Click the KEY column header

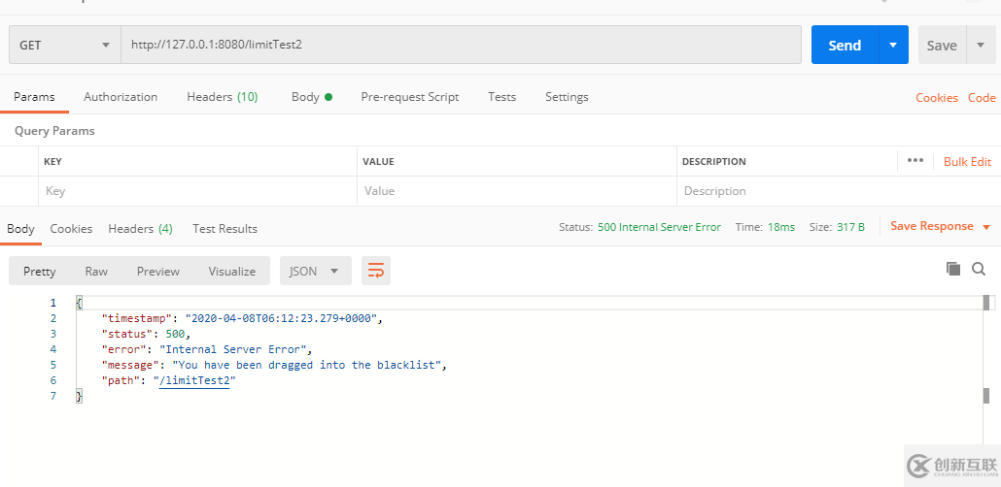pos(53,161)
